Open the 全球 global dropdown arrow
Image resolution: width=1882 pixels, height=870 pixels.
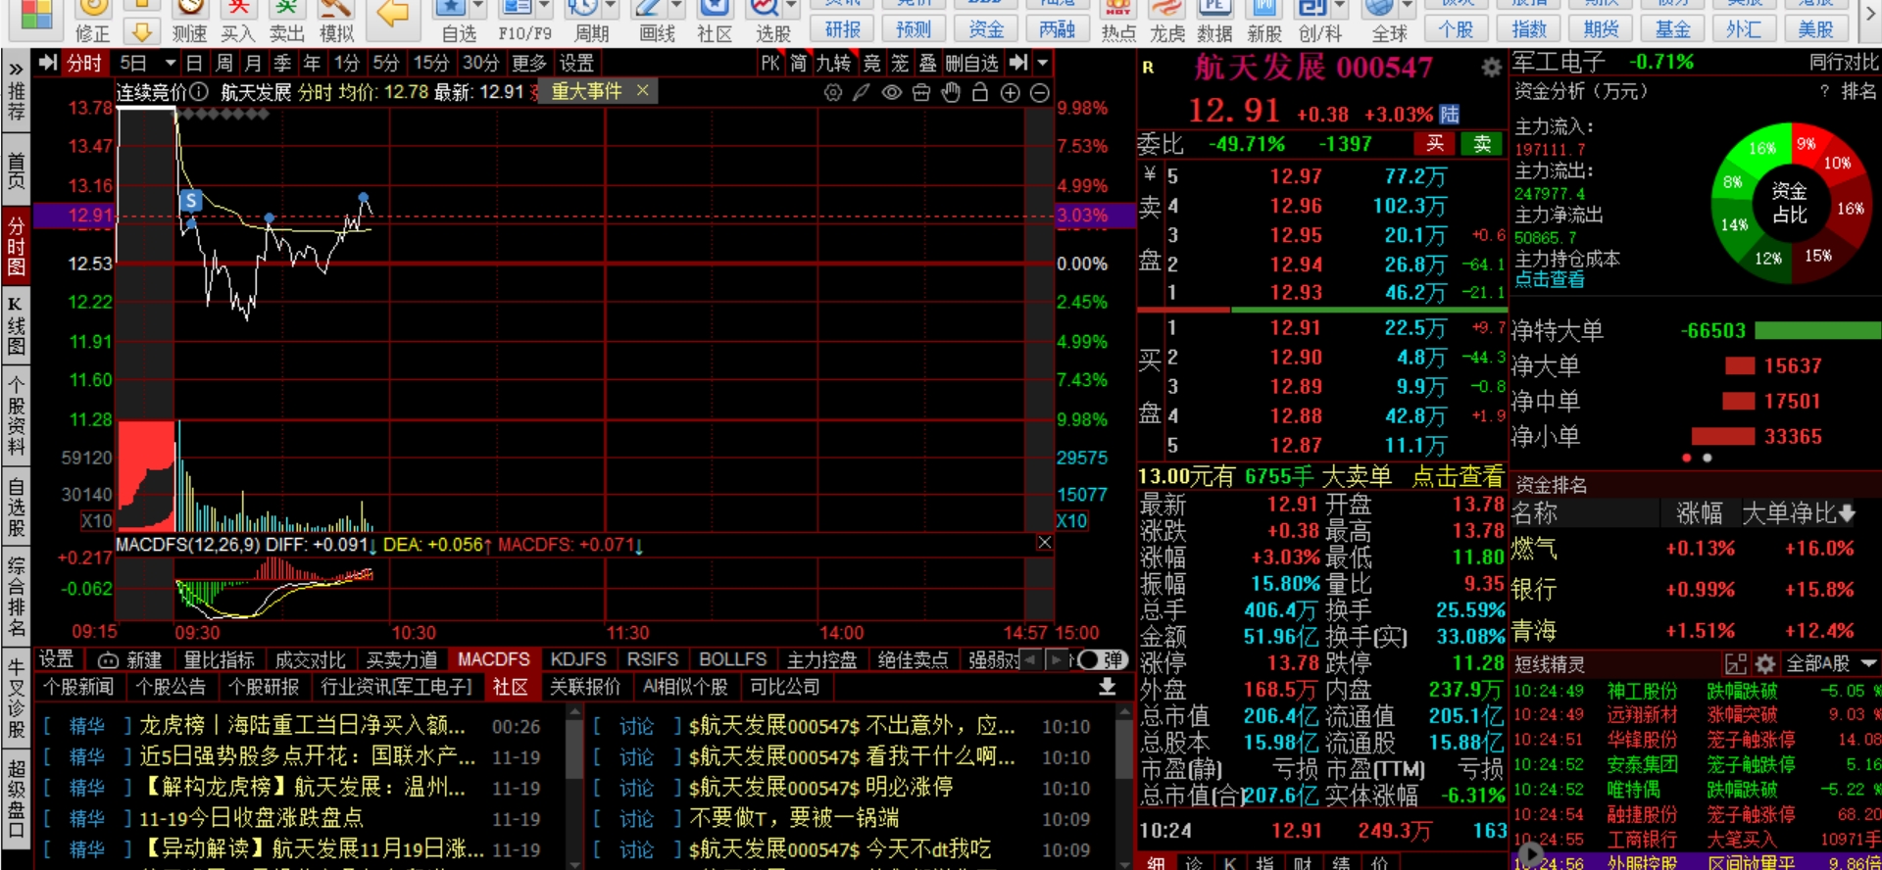(x=1407, y=8)
